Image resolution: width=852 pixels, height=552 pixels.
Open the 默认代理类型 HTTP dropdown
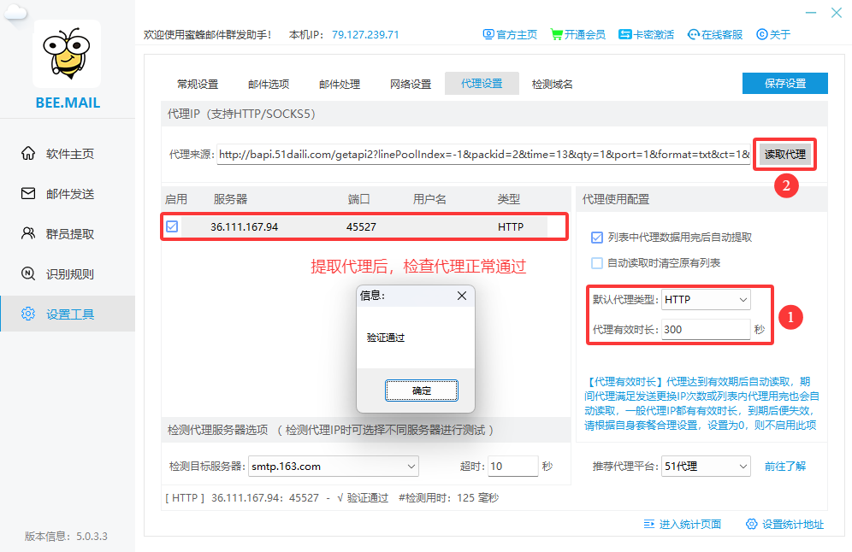(706, 300)
